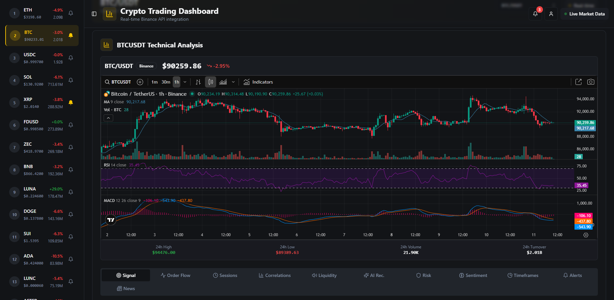Image resolution: width=614 pixels, height=300 pixels.
Task: Toggle alert bell for ETH
Action: click(x=71, y=13)
